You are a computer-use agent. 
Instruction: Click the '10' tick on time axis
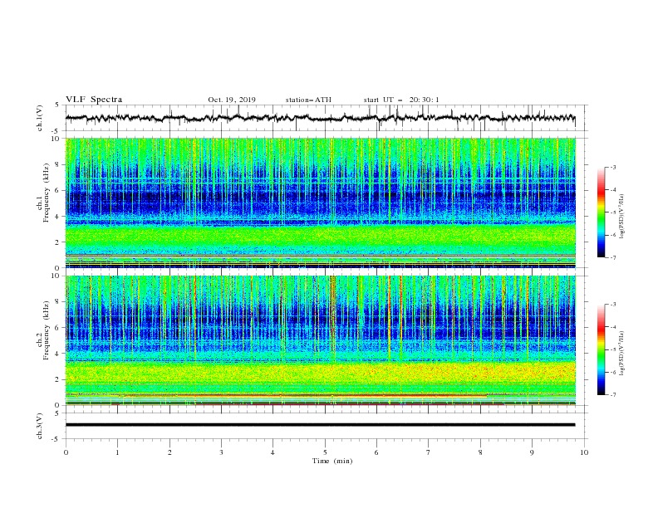[584, 452]
